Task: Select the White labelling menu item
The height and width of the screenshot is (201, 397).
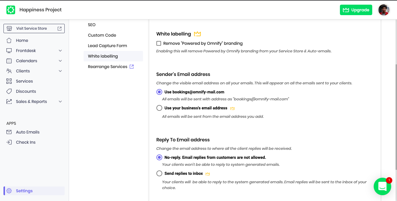Action: point(113,56)
